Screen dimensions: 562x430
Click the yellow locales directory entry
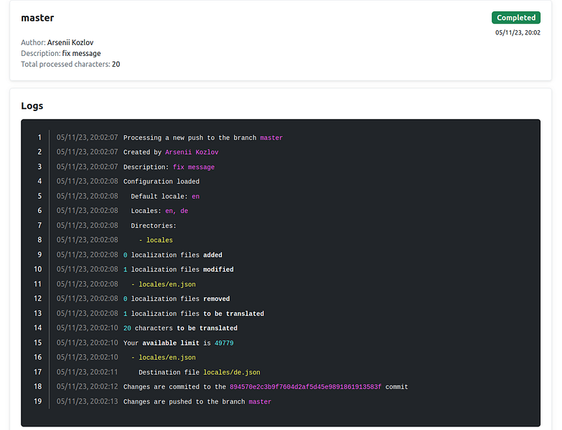pos(159,240)
